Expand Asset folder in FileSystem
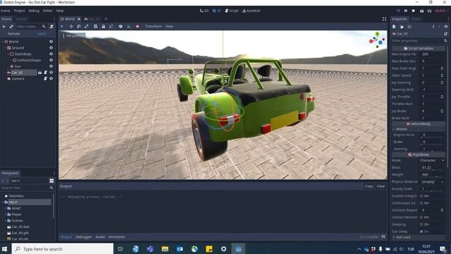451x254 pixels. pyautogui.click(x=6, y=208)
